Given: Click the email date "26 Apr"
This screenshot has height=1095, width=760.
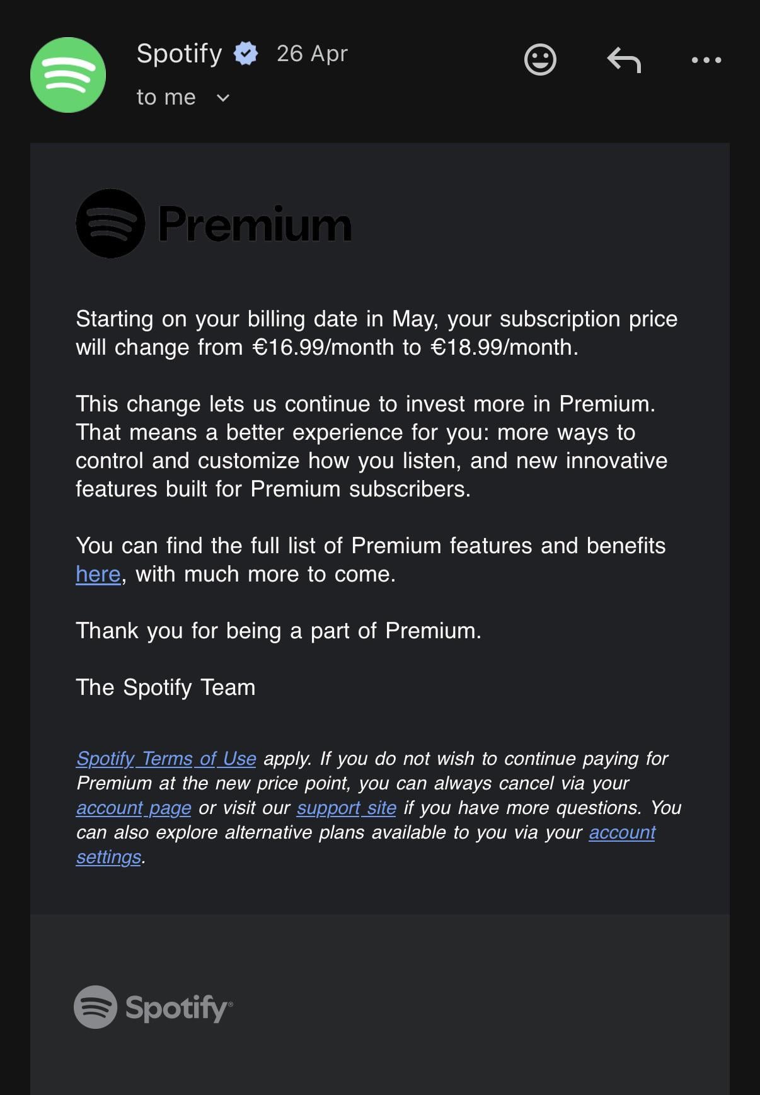Looking at the screenshot, I should [312, 54].
